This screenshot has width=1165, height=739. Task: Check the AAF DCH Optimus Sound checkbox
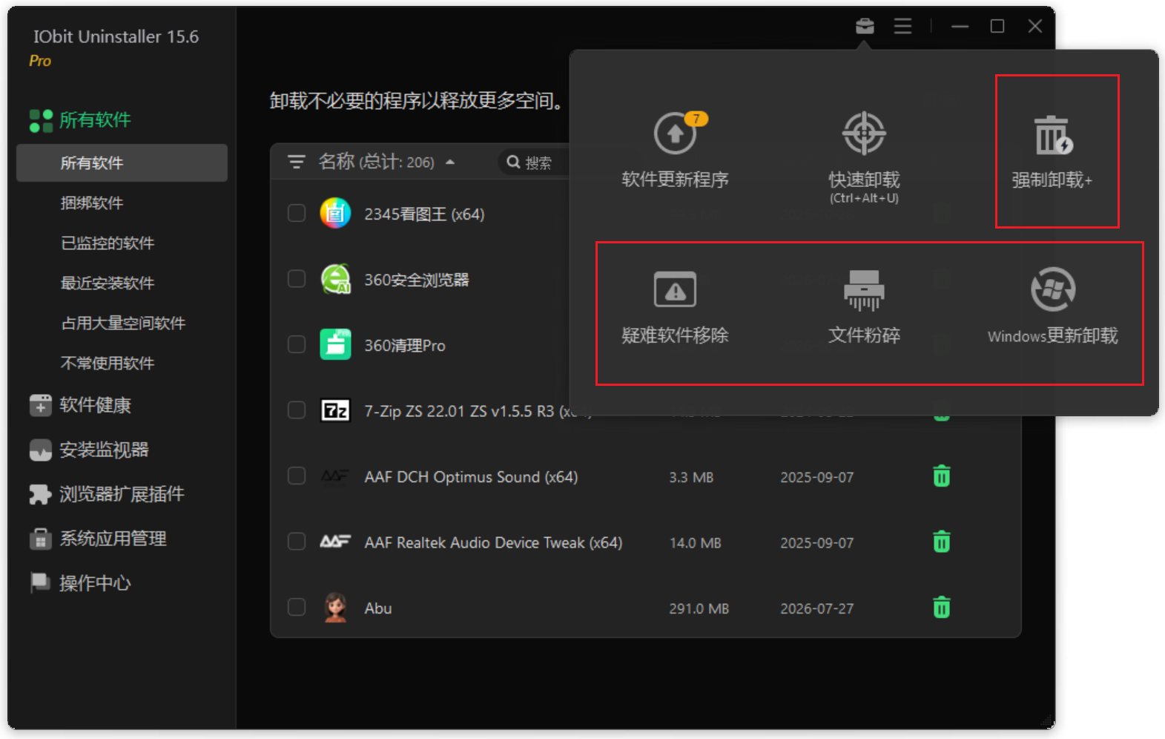(x=297, y=476)
